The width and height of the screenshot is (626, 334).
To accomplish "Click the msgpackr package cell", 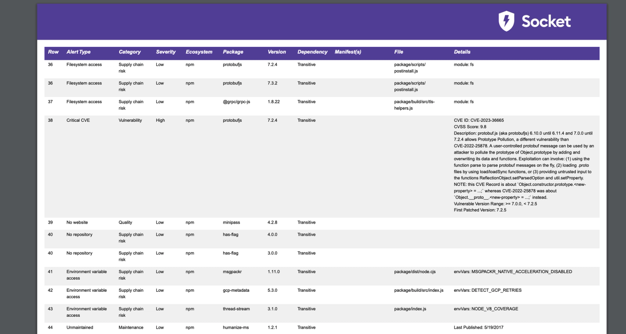I will (x=232, y=272).
